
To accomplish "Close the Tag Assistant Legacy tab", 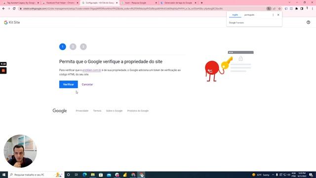I will point(38,3).
